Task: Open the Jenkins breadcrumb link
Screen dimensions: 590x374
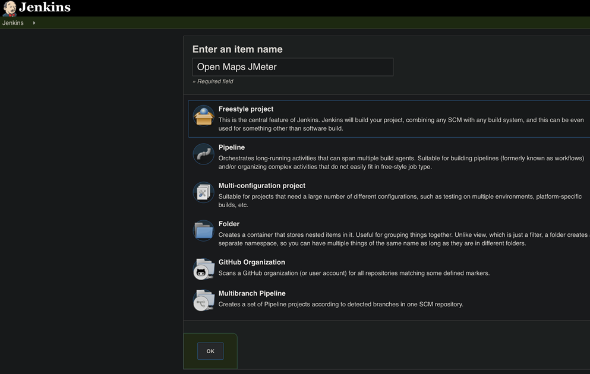Action: coord(13,23)
